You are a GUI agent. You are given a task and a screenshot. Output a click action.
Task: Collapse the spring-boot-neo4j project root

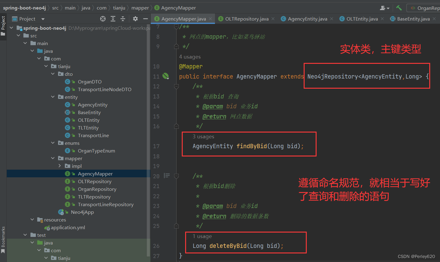pyautogui.click(x=11, y=28)
